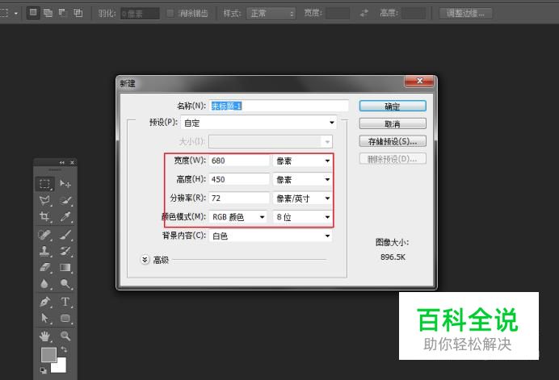The width and height of the screenshot is (559, 380).
Task: Swap foreground and background colors
Action: tap(64, 349)
